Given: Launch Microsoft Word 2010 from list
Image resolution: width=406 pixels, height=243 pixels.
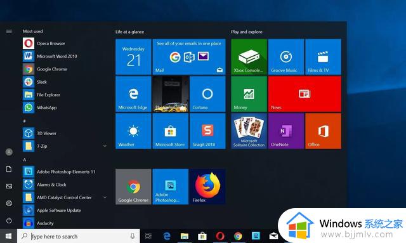Looking at the screenshot, I should [65, 56].
